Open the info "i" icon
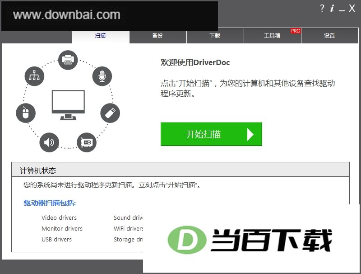361x274 pixels. pos(332,8)
